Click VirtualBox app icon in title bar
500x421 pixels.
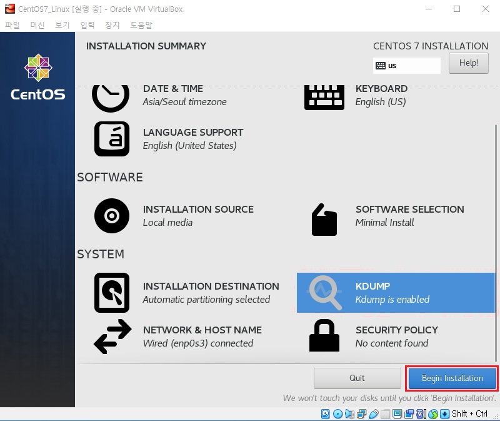(9, 9)
